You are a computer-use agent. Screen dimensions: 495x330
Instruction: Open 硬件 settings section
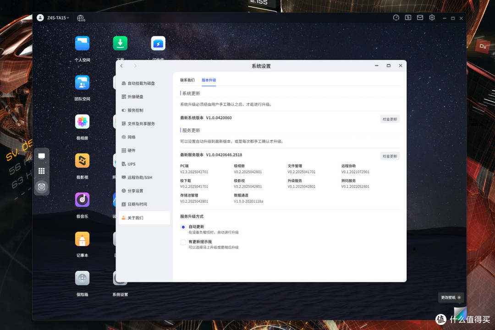point(144,150)
